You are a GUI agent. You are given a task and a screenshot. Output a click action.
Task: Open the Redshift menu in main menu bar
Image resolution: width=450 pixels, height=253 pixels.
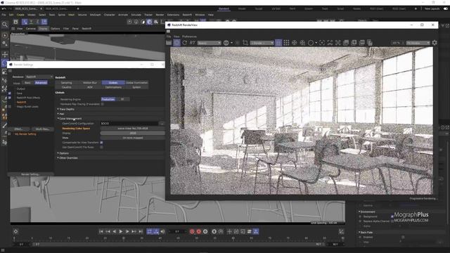pyautogui.click(x=187, y=15)
